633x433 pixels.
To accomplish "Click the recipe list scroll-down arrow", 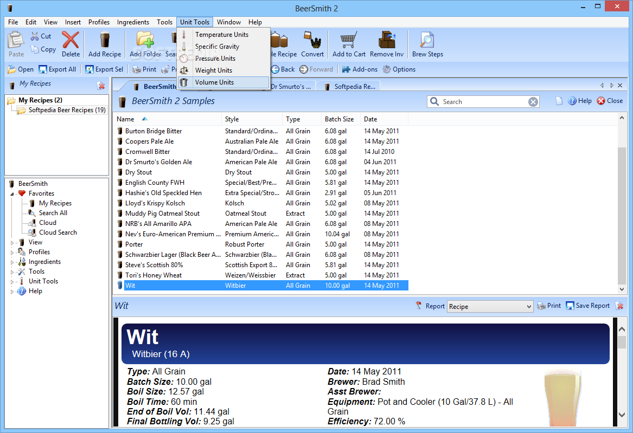I will tap(622, 289).
